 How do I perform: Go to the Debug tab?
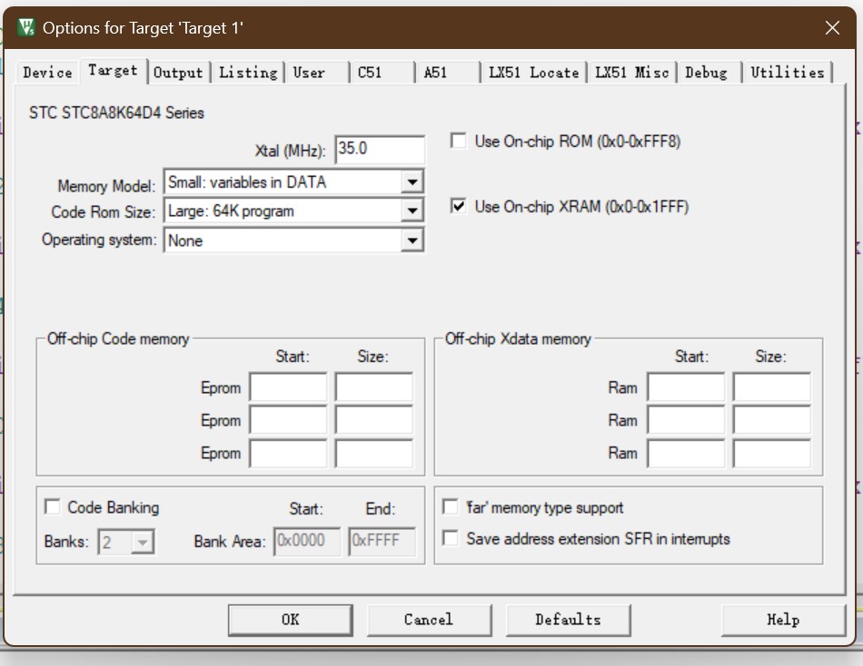point(706,73)
